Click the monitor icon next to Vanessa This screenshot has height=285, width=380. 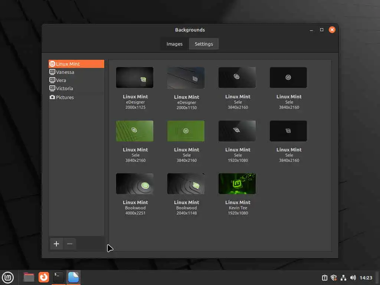(52, 72)
